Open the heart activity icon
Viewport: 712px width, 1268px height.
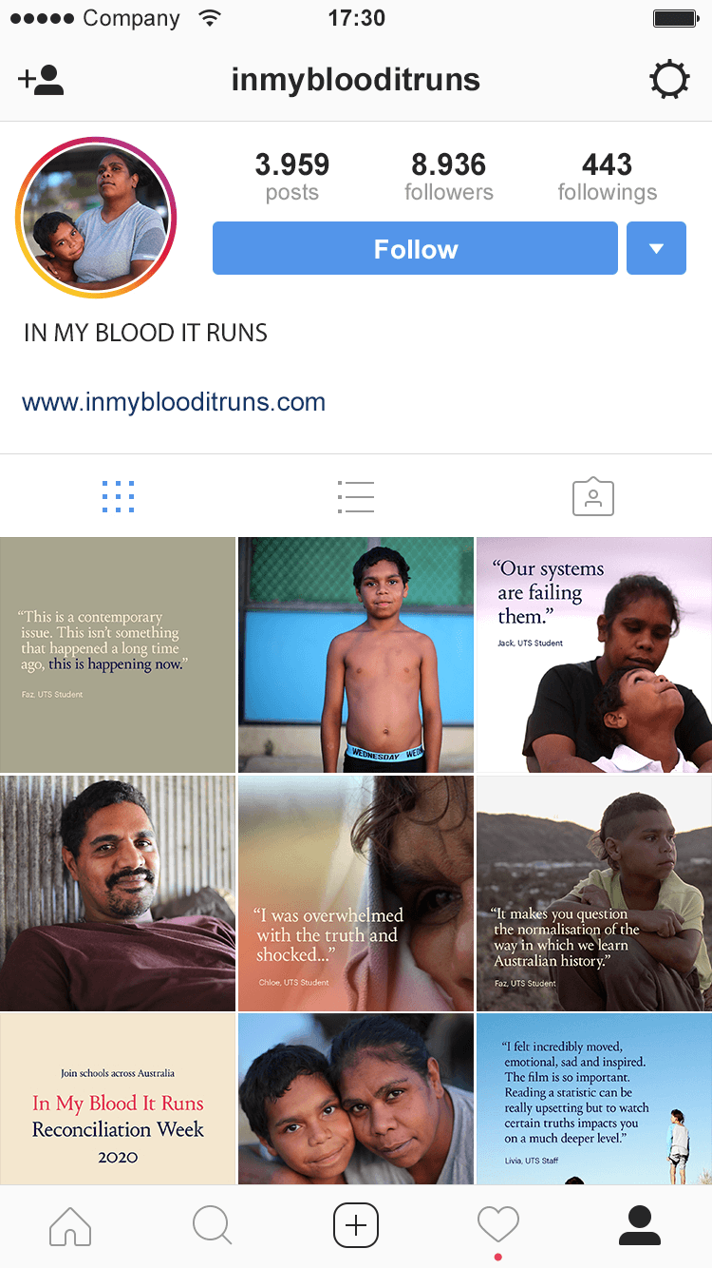[498, 1225]
